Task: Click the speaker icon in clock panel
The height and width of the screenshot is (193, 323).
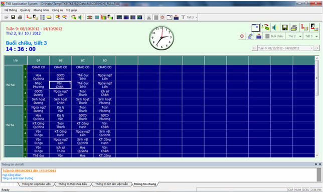Action: click(x=275, y=28)
